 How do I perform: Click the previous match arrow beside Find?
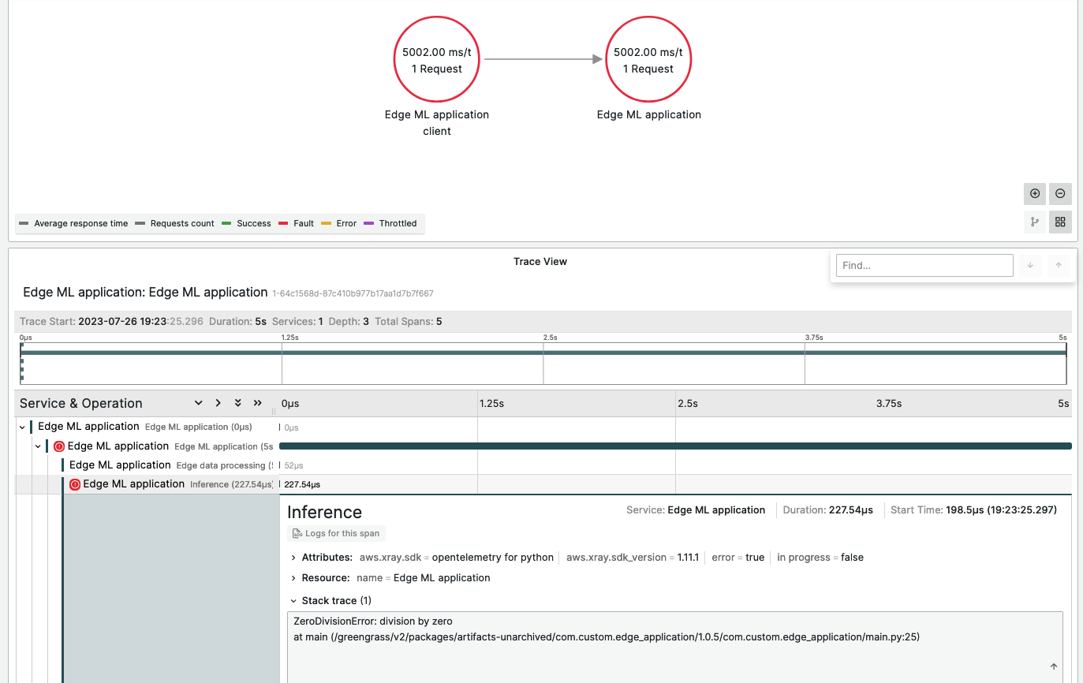coord(1059,265)
